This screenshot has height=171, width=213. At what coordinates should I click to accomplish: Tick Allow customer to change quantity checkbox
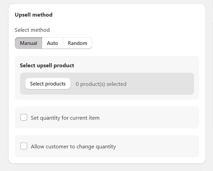pyautogui.click(x=24, y=146)
